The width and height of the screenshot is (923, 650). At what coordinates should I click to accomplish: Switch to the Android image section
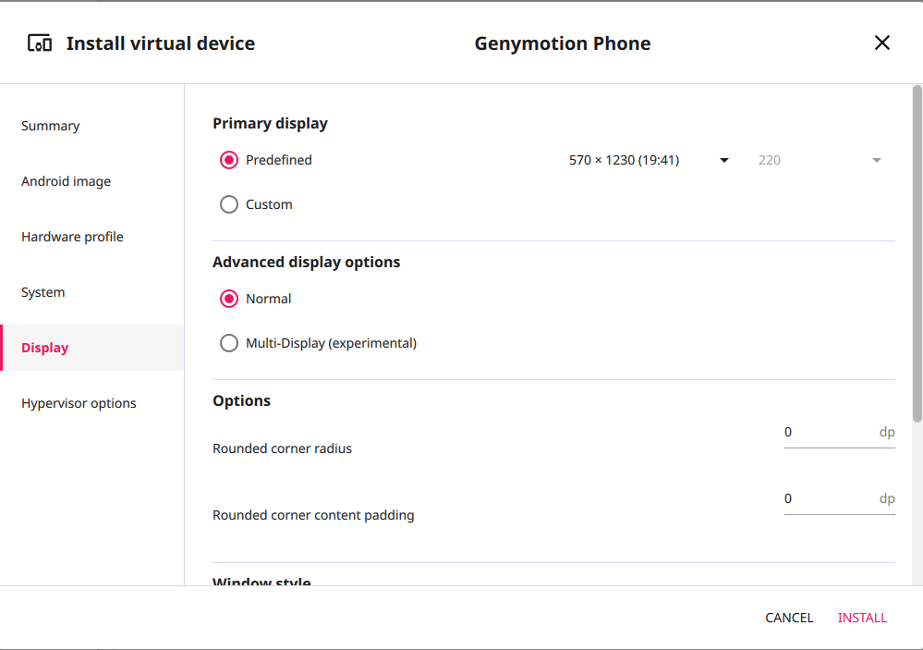tap(66, 181)
